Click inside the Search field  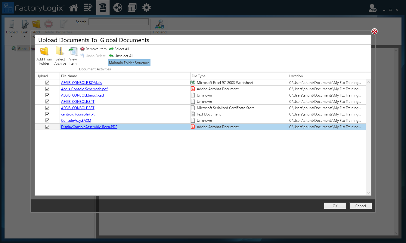[x=118, y=22]
